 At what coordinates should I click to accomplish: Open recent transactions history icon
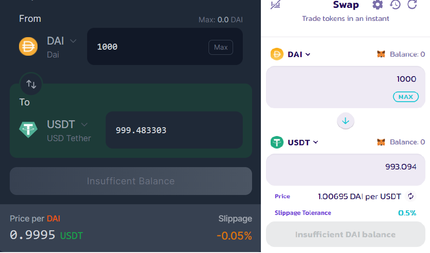395,5
